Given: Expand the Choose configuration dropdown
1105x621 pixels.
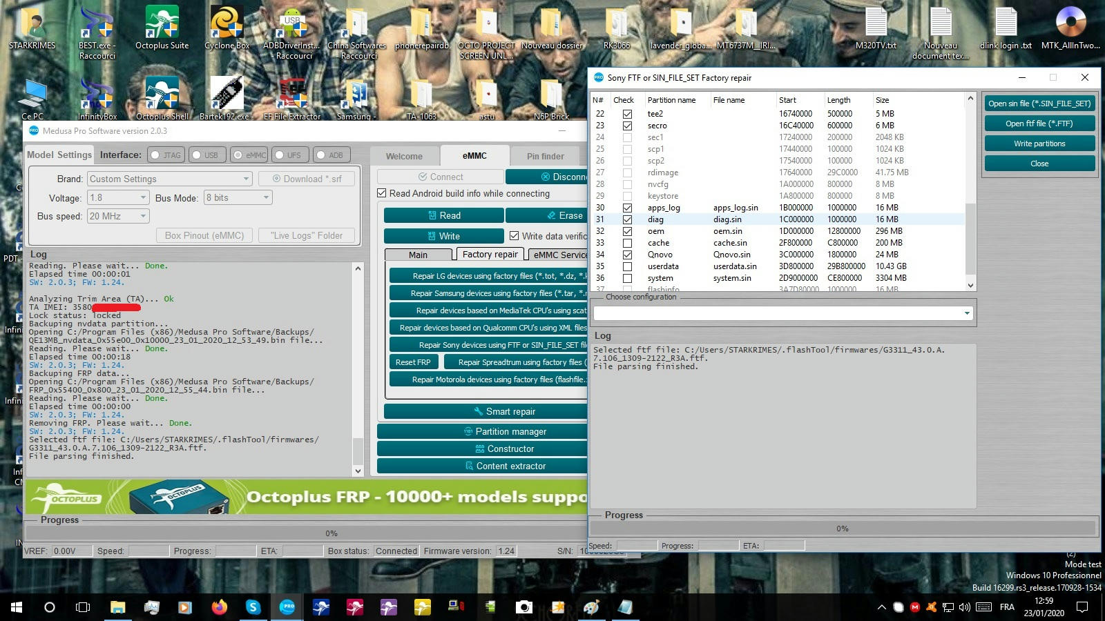Looking at the screenshot, I should point(966,312).
